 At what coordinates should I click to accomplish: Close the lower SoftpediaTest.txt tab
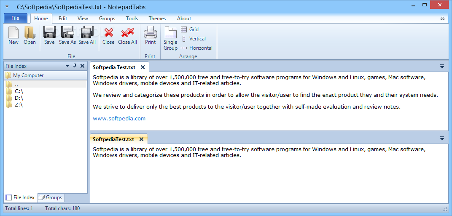141,139
